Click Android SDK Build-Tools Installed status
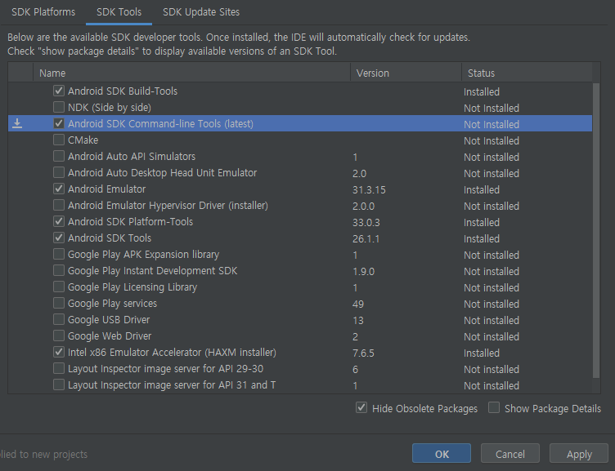Viewport: 615px width, 471px height. pyautogui.click(x=482, y=92)
